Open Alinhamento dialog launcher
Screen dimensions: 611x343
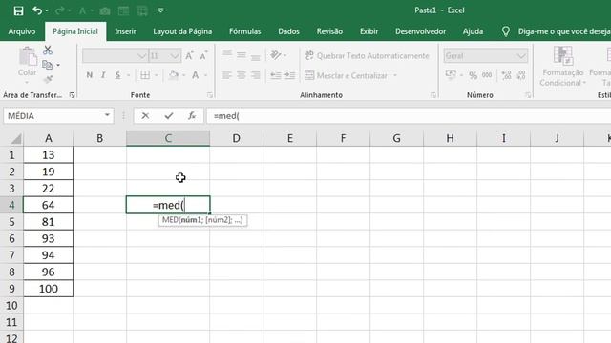[433, 95]
